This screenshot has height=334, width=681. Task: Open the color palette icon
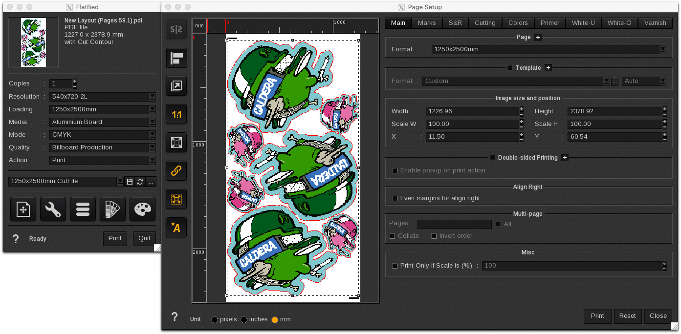click(x=142, y=209)
